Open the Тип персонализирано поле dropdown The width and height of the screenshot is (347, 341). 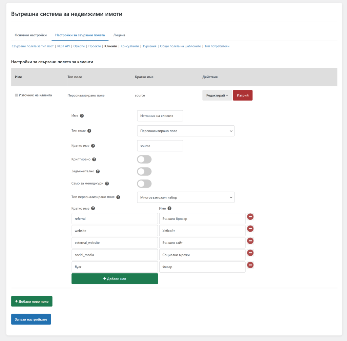coord(185,197)
